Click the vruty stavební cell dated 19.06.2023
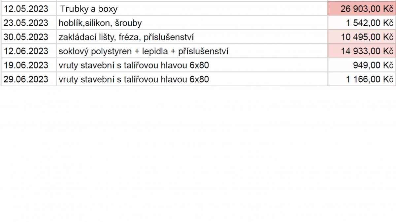This screenshot has width=396, height=222. pyautogui.click(x=192, y=65)
